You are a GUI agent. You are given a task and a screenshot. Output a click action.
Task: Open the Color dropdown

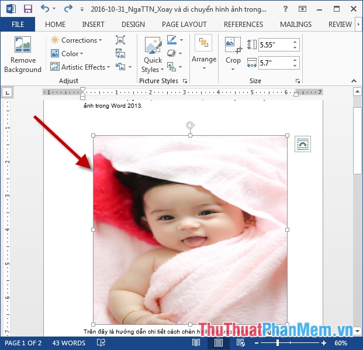67,53
